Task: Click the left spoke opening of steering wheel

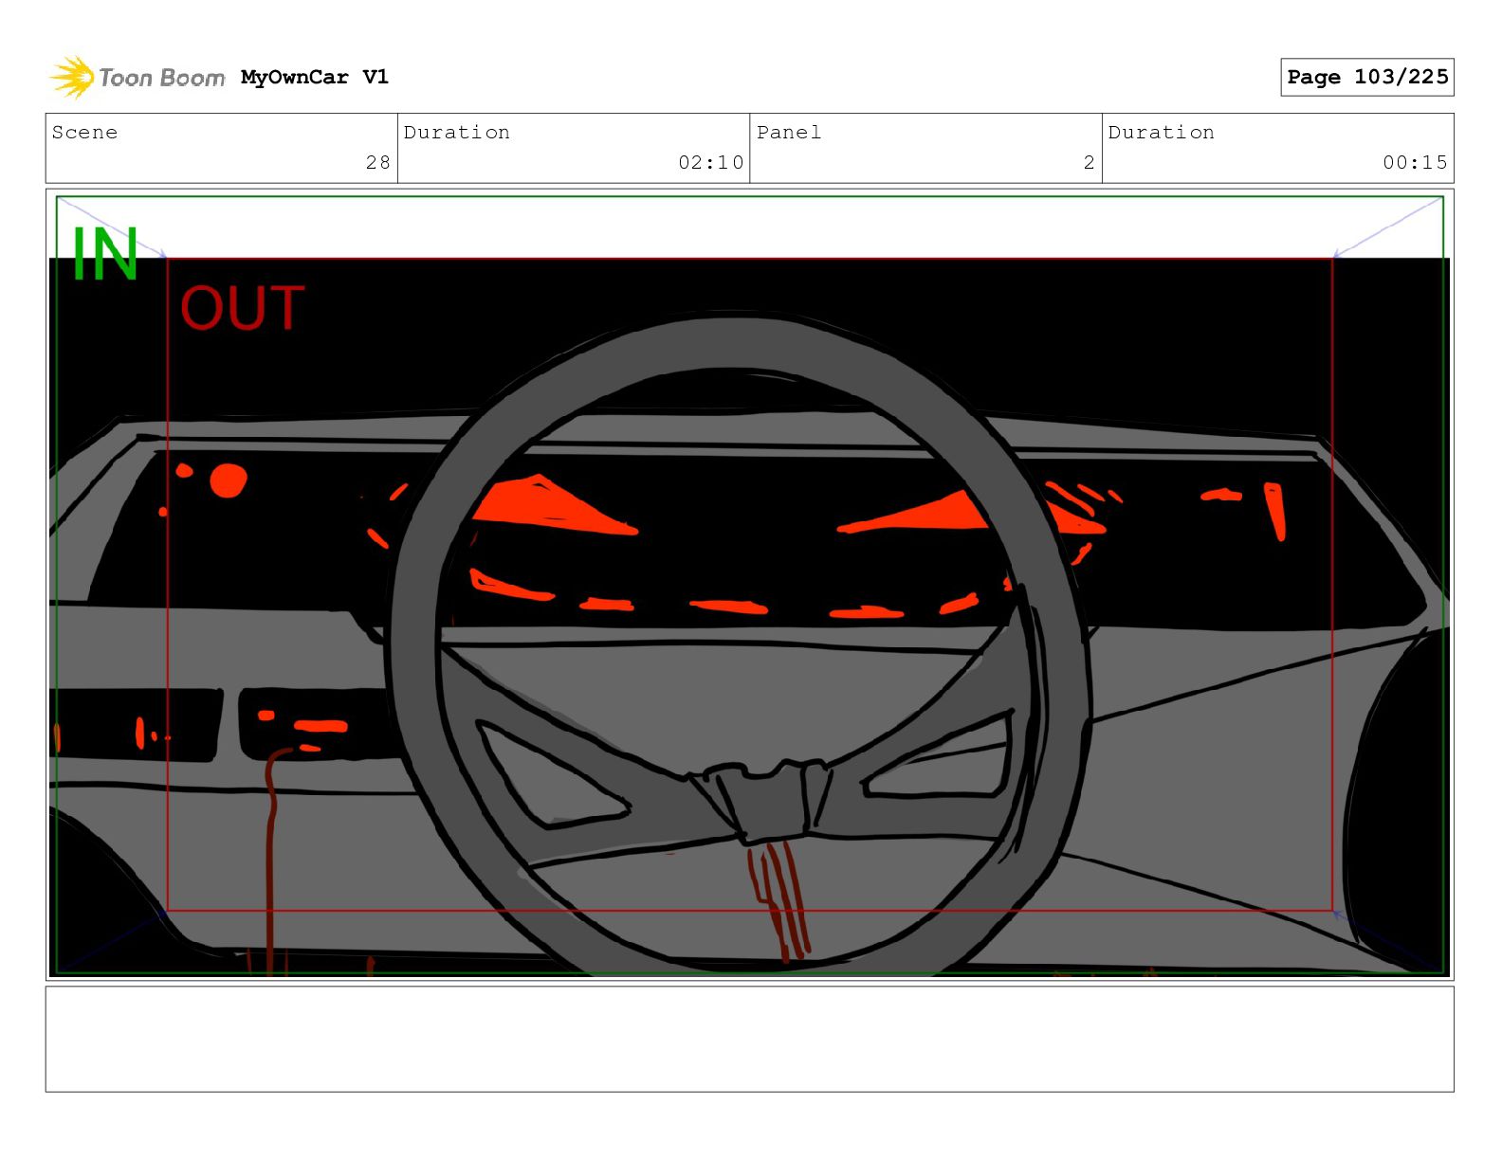Action: point(551,773)
